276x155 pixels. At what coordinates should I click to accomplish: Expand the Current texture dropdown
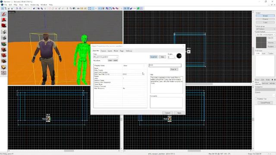(265, 34)
